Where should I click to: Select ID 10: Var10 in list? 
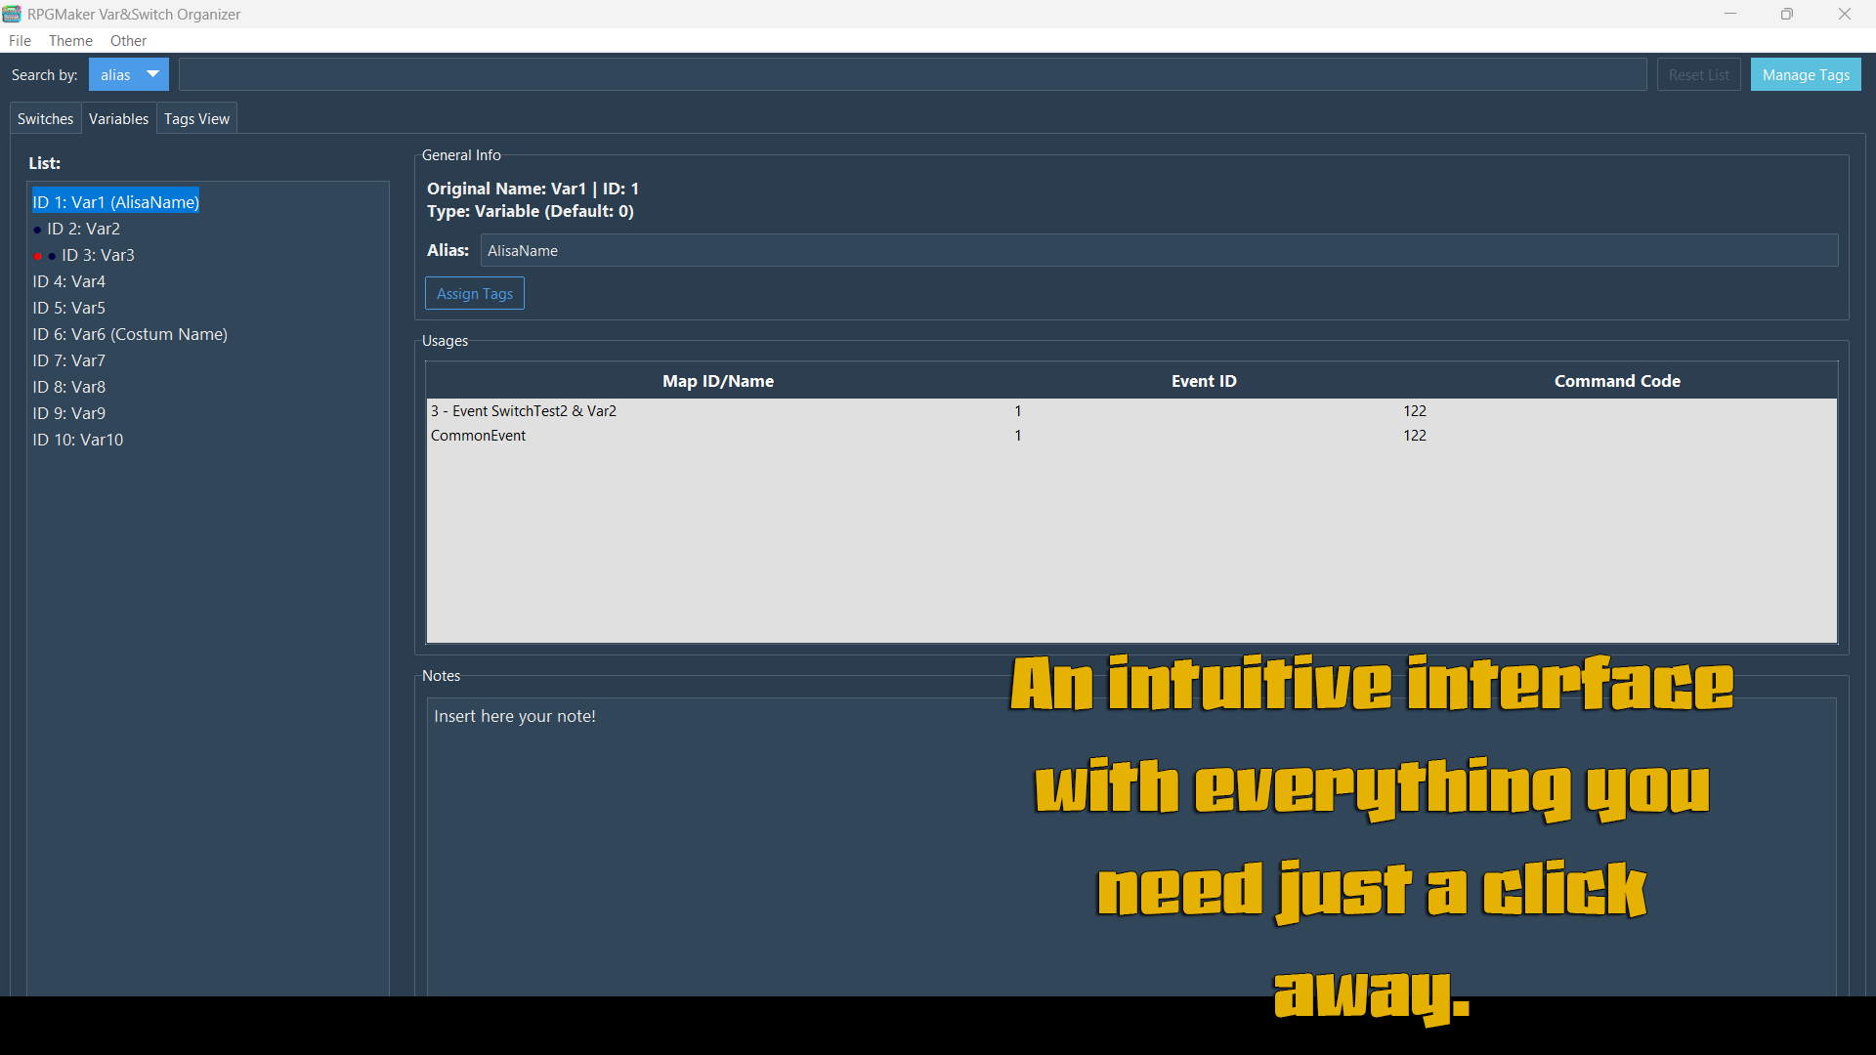tap(78, 440)
